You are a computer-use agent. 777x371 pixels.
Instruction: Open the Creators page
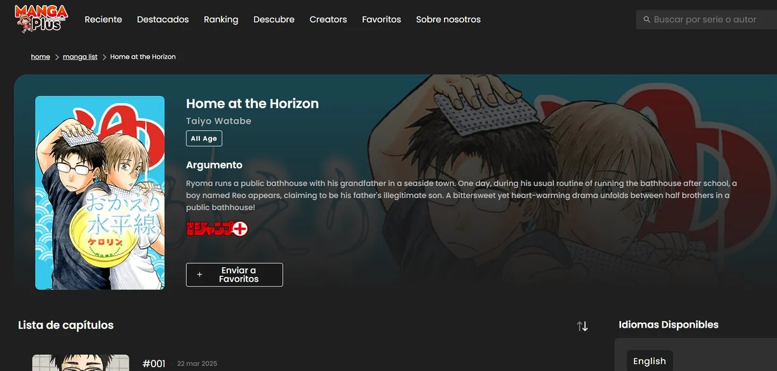[x=328, y=20]
